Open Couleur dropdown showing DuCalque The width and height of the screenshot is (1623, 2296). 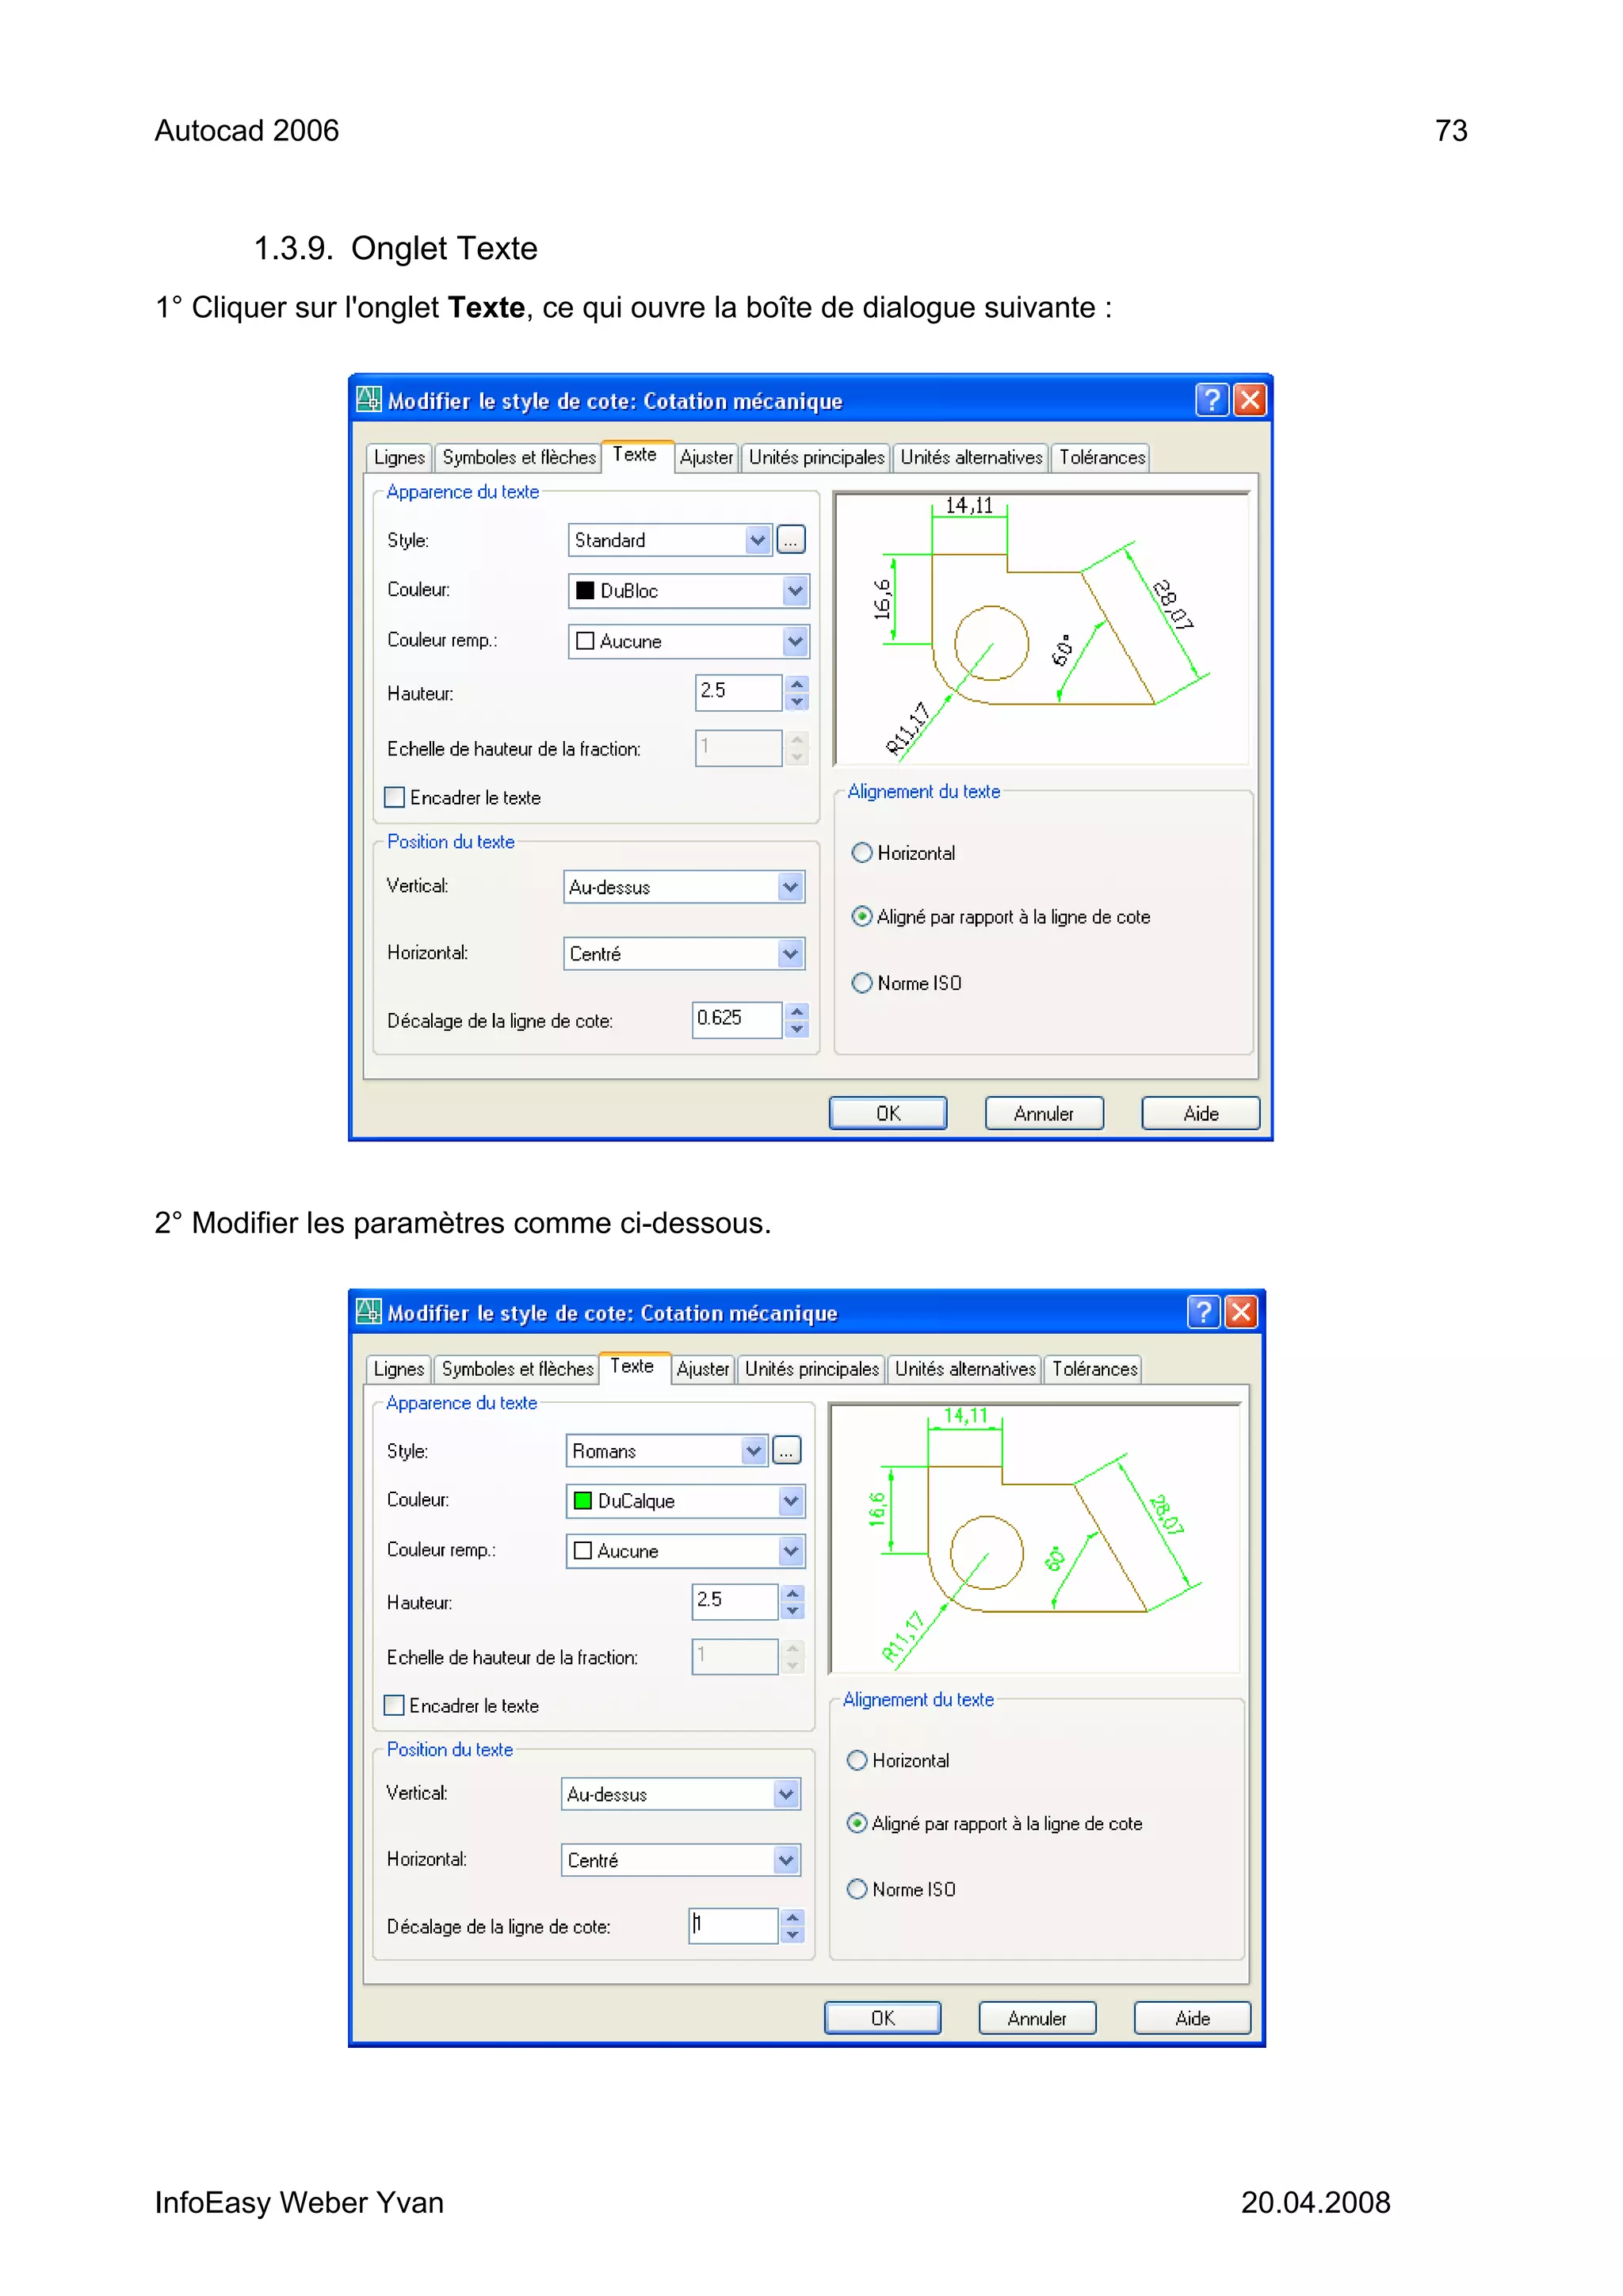685,1501
